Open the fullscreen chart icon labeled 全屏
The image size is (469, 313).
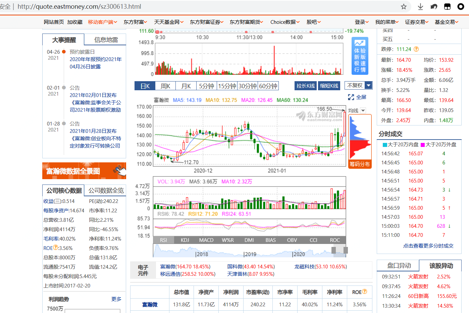357,97
